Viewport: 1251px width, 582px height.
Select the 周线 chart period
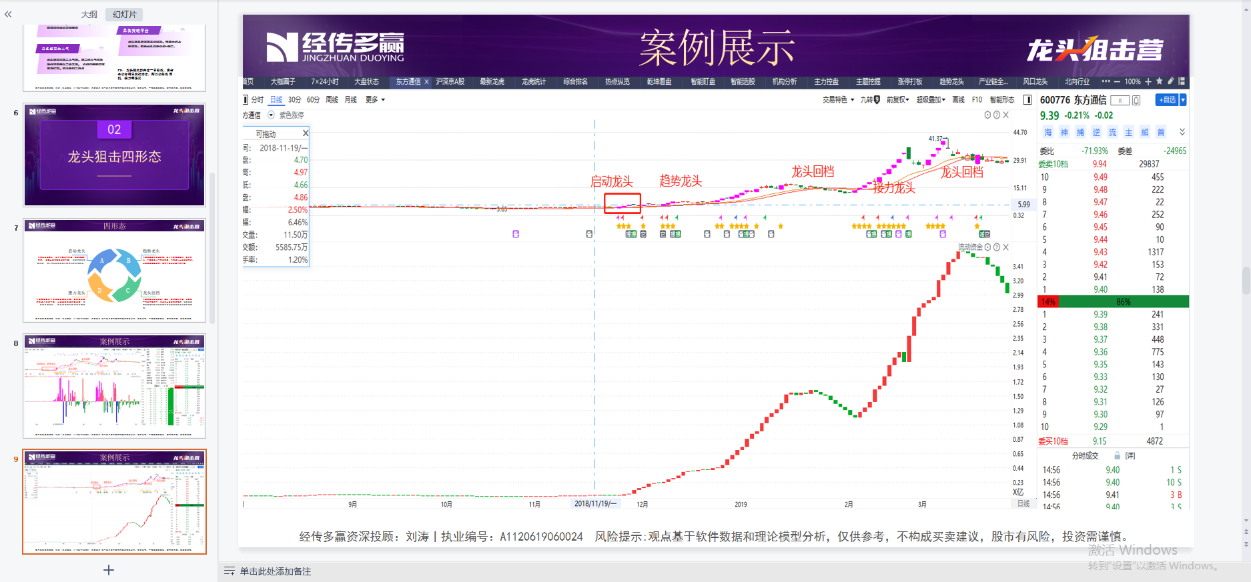(332, 100)
